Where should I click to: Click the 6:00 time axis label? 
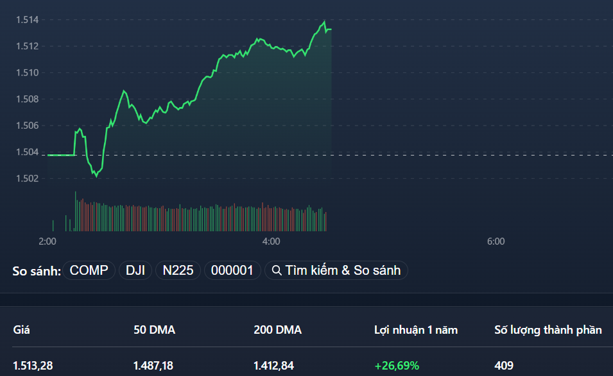point(495,241)
